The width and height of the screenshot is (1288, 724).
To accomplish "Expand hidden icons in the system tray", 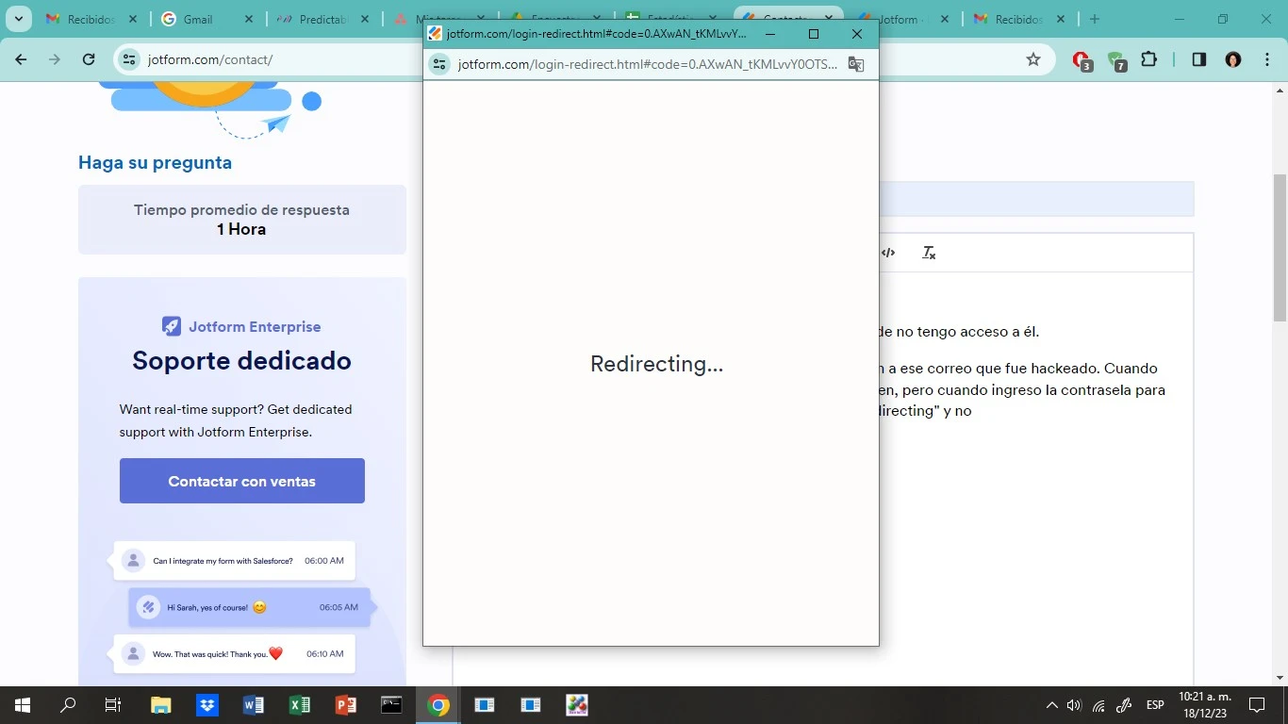I will coord(1050,704).
